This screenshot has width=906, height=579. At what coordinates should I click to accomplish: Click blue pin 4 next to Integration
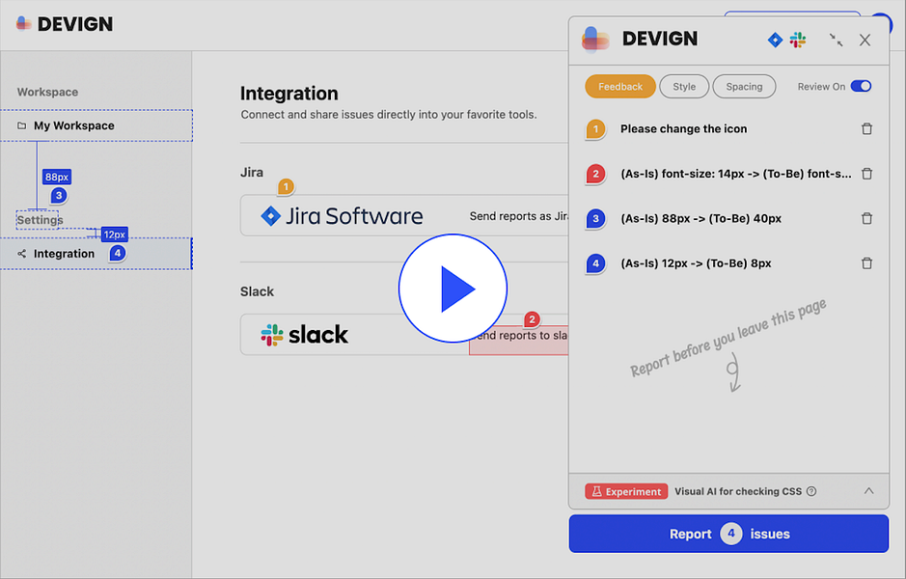[118, 253]
